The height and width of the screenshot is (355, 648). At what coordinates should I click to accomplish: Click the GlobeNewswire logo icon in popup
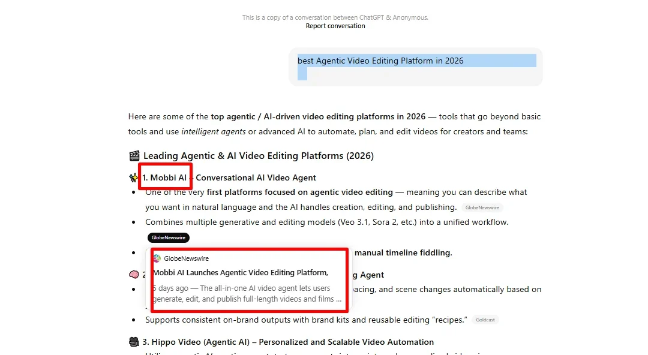coord(157,258)
